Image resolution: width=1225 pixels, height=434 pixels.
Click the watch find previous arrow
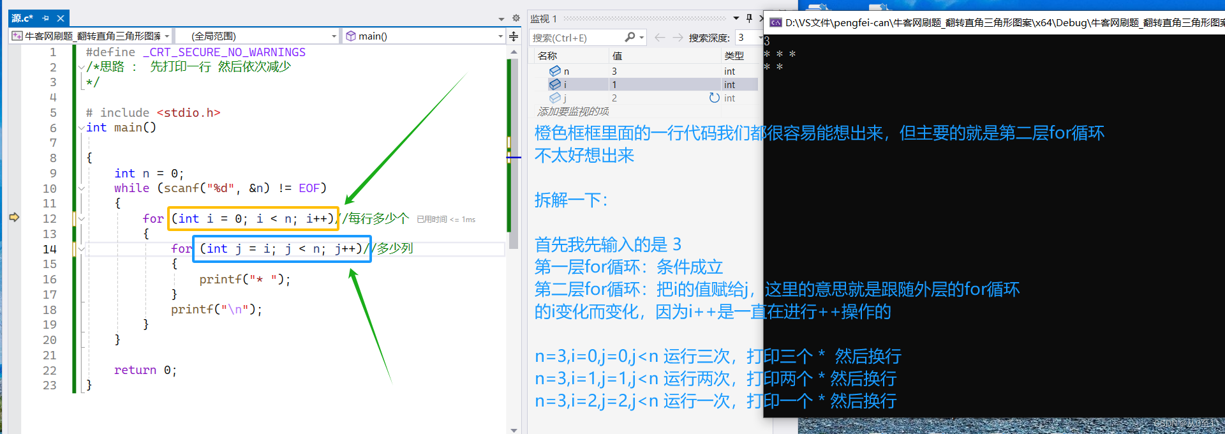pos(660,38)
